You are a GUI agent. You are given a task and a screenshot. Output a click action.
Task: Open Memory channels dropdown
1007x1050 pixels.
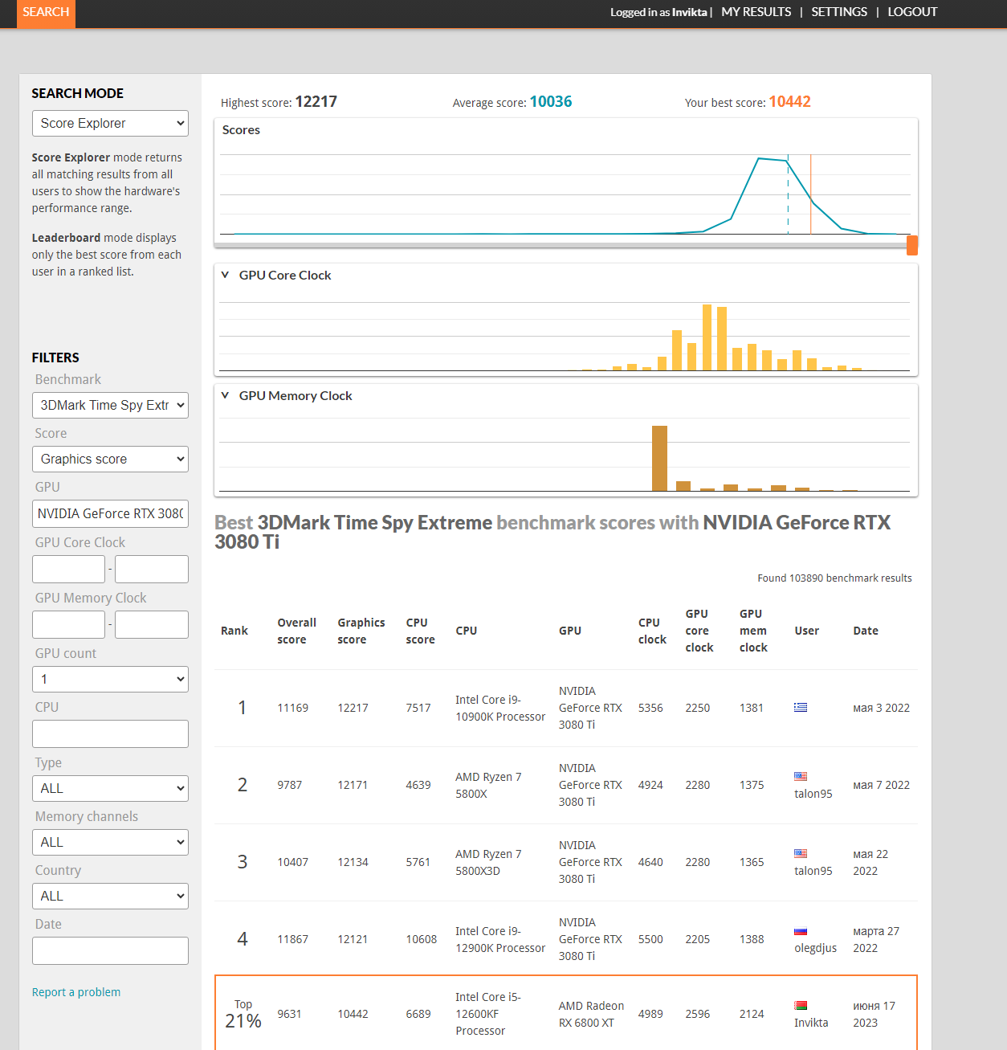coord(110,843)
